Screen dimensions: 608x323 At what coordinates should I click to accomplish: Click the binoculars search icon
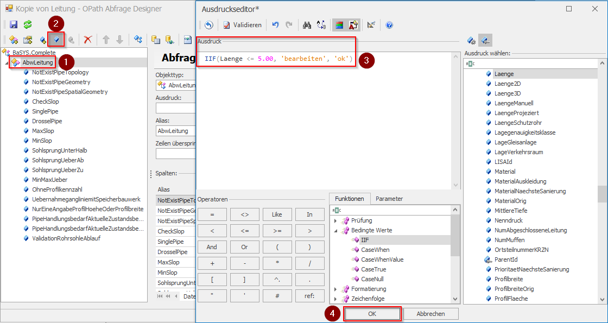click(307, 25)
